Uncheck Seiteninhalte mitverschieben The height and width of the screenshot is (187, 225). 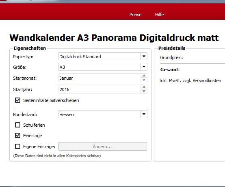[17, 100]
